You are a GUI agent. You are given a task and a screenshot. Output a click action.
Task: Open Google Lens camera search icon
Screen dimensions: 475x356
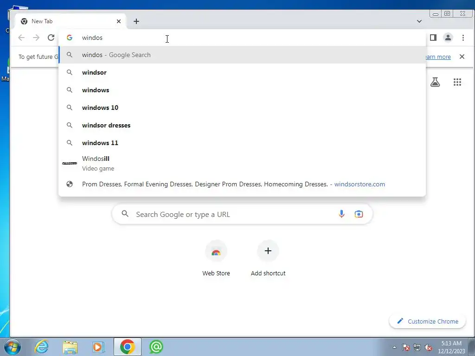click(x=359, y=214)
